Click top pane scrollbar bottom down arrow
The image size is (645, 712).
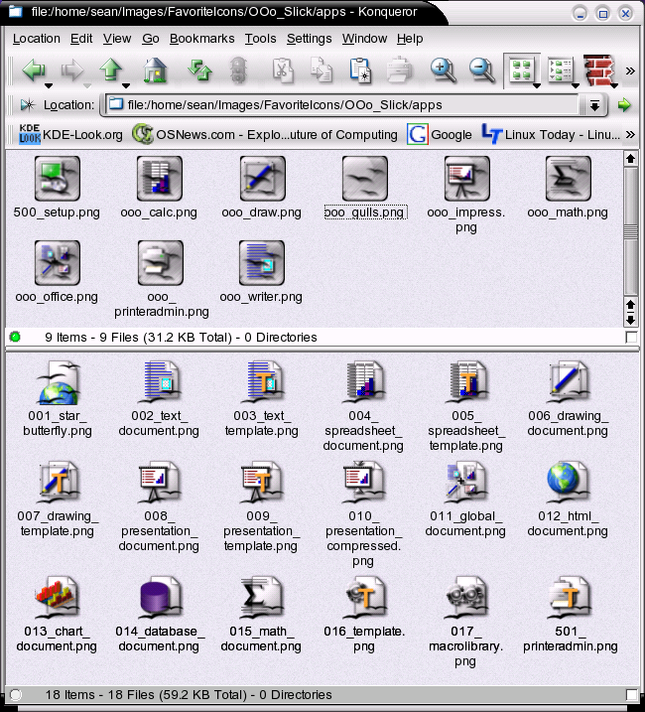[630, 320]
